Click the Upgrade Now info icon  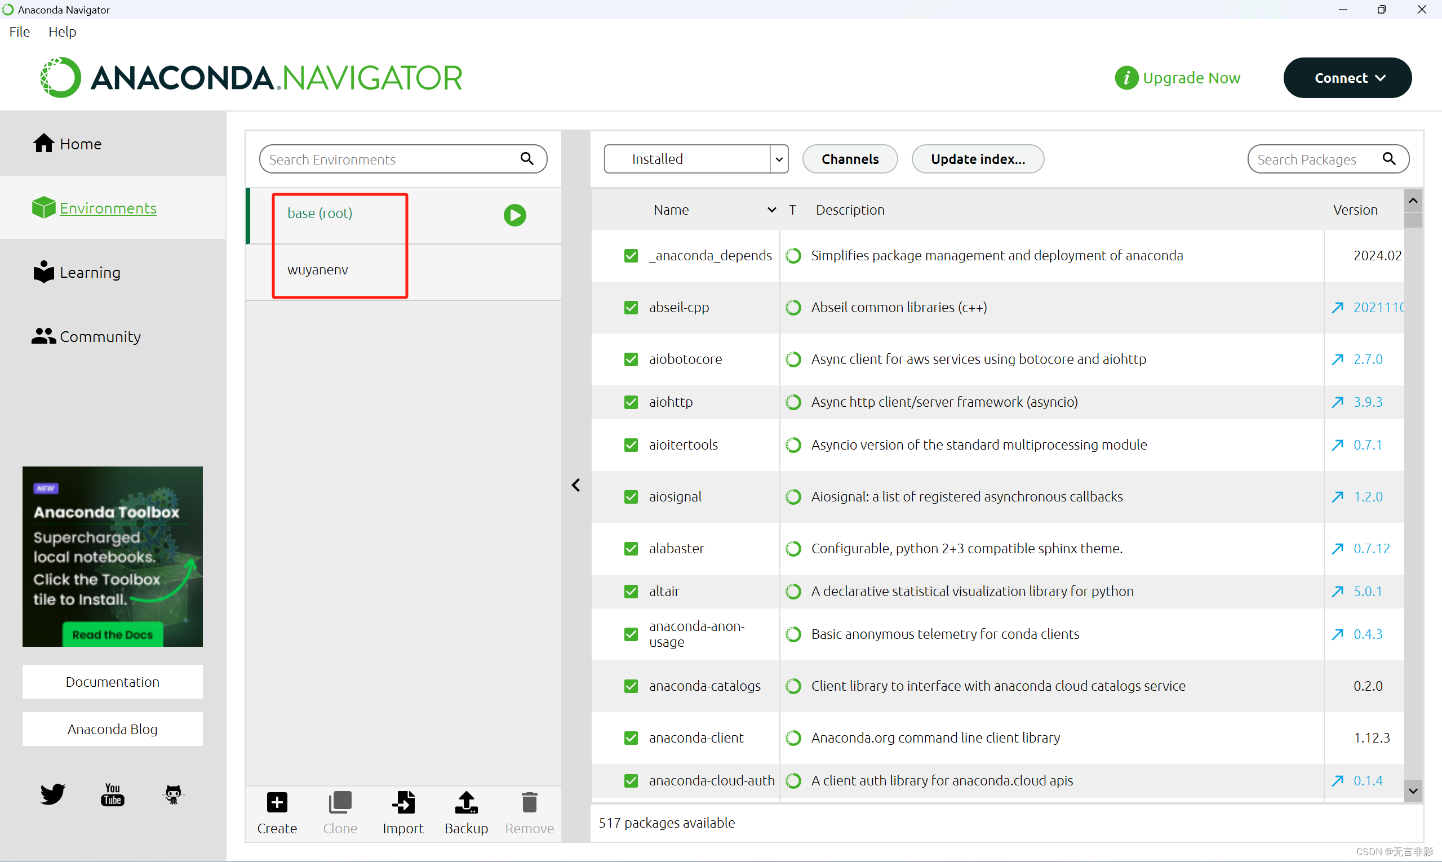[1126, 77]
